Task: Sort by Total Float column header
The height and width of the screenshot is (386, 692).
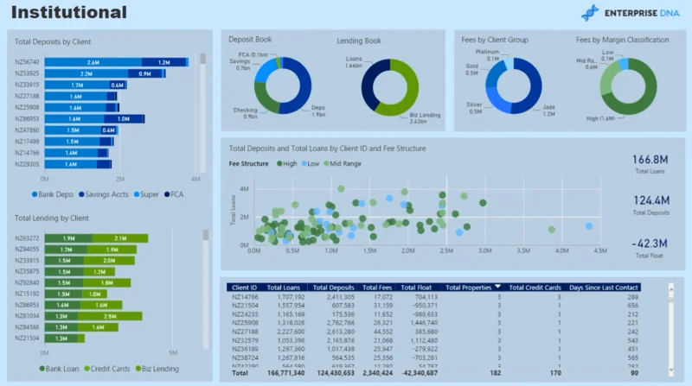Action: pos(416,288)
